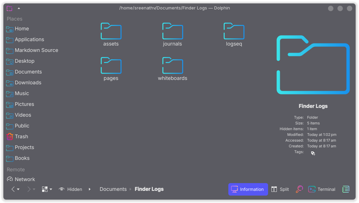Go back with the back arrow

click(13, 189)
